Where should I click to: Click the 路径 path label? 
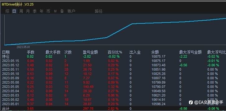(x=99, y=11)
